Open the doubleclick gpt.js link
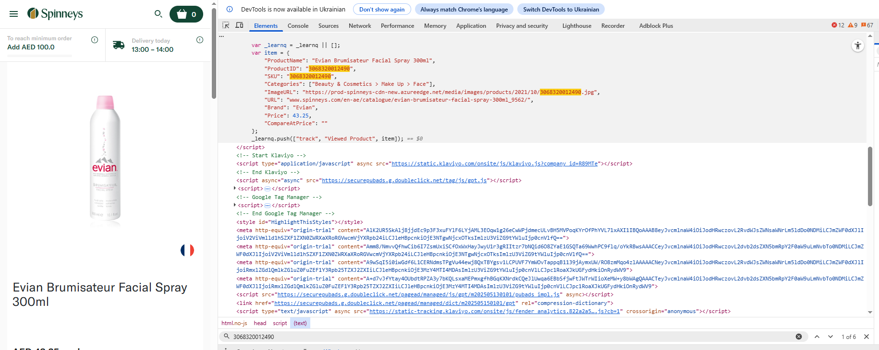Viewport: 879px width, 350px height. [404, 181]
